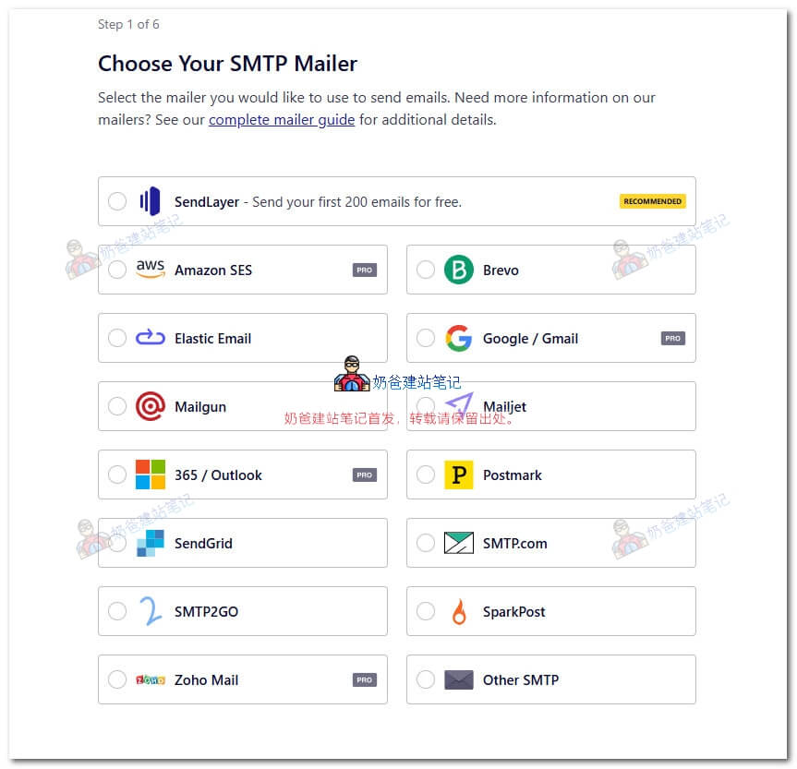
Task: Select the Elastic Email radio button
Action: (x=117, y=338)
